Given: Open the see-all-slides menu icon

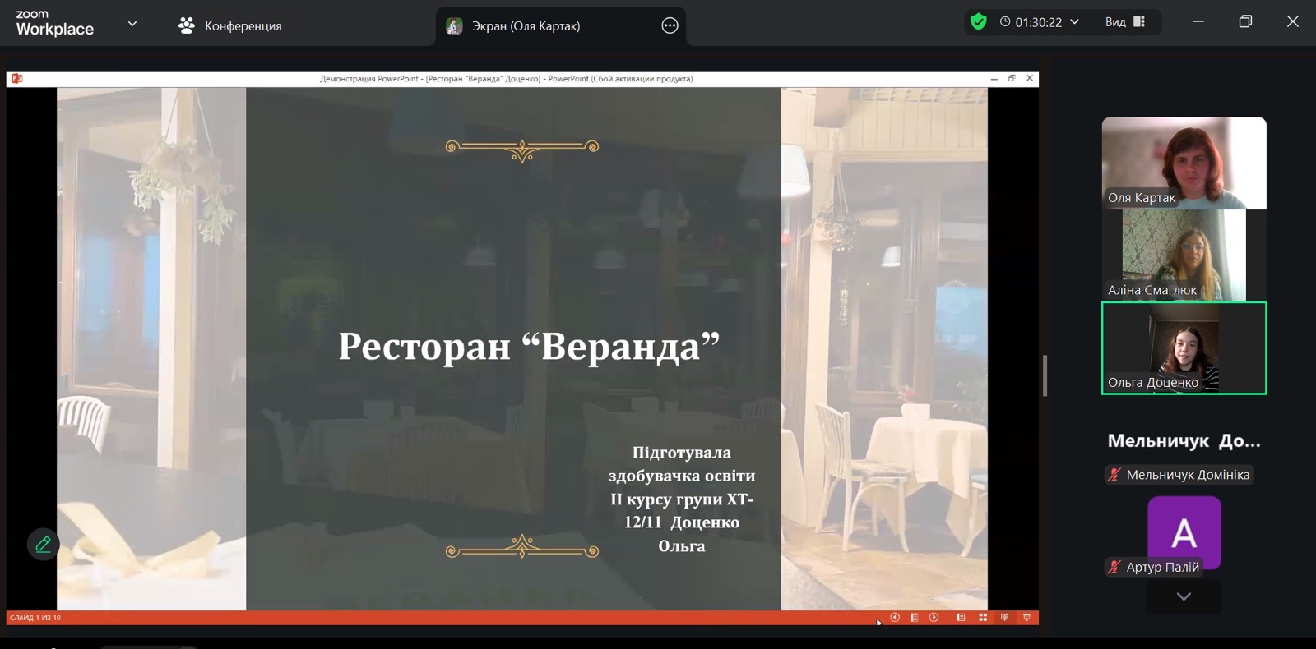Looking at the screenshot, I should tap(914, 618).
